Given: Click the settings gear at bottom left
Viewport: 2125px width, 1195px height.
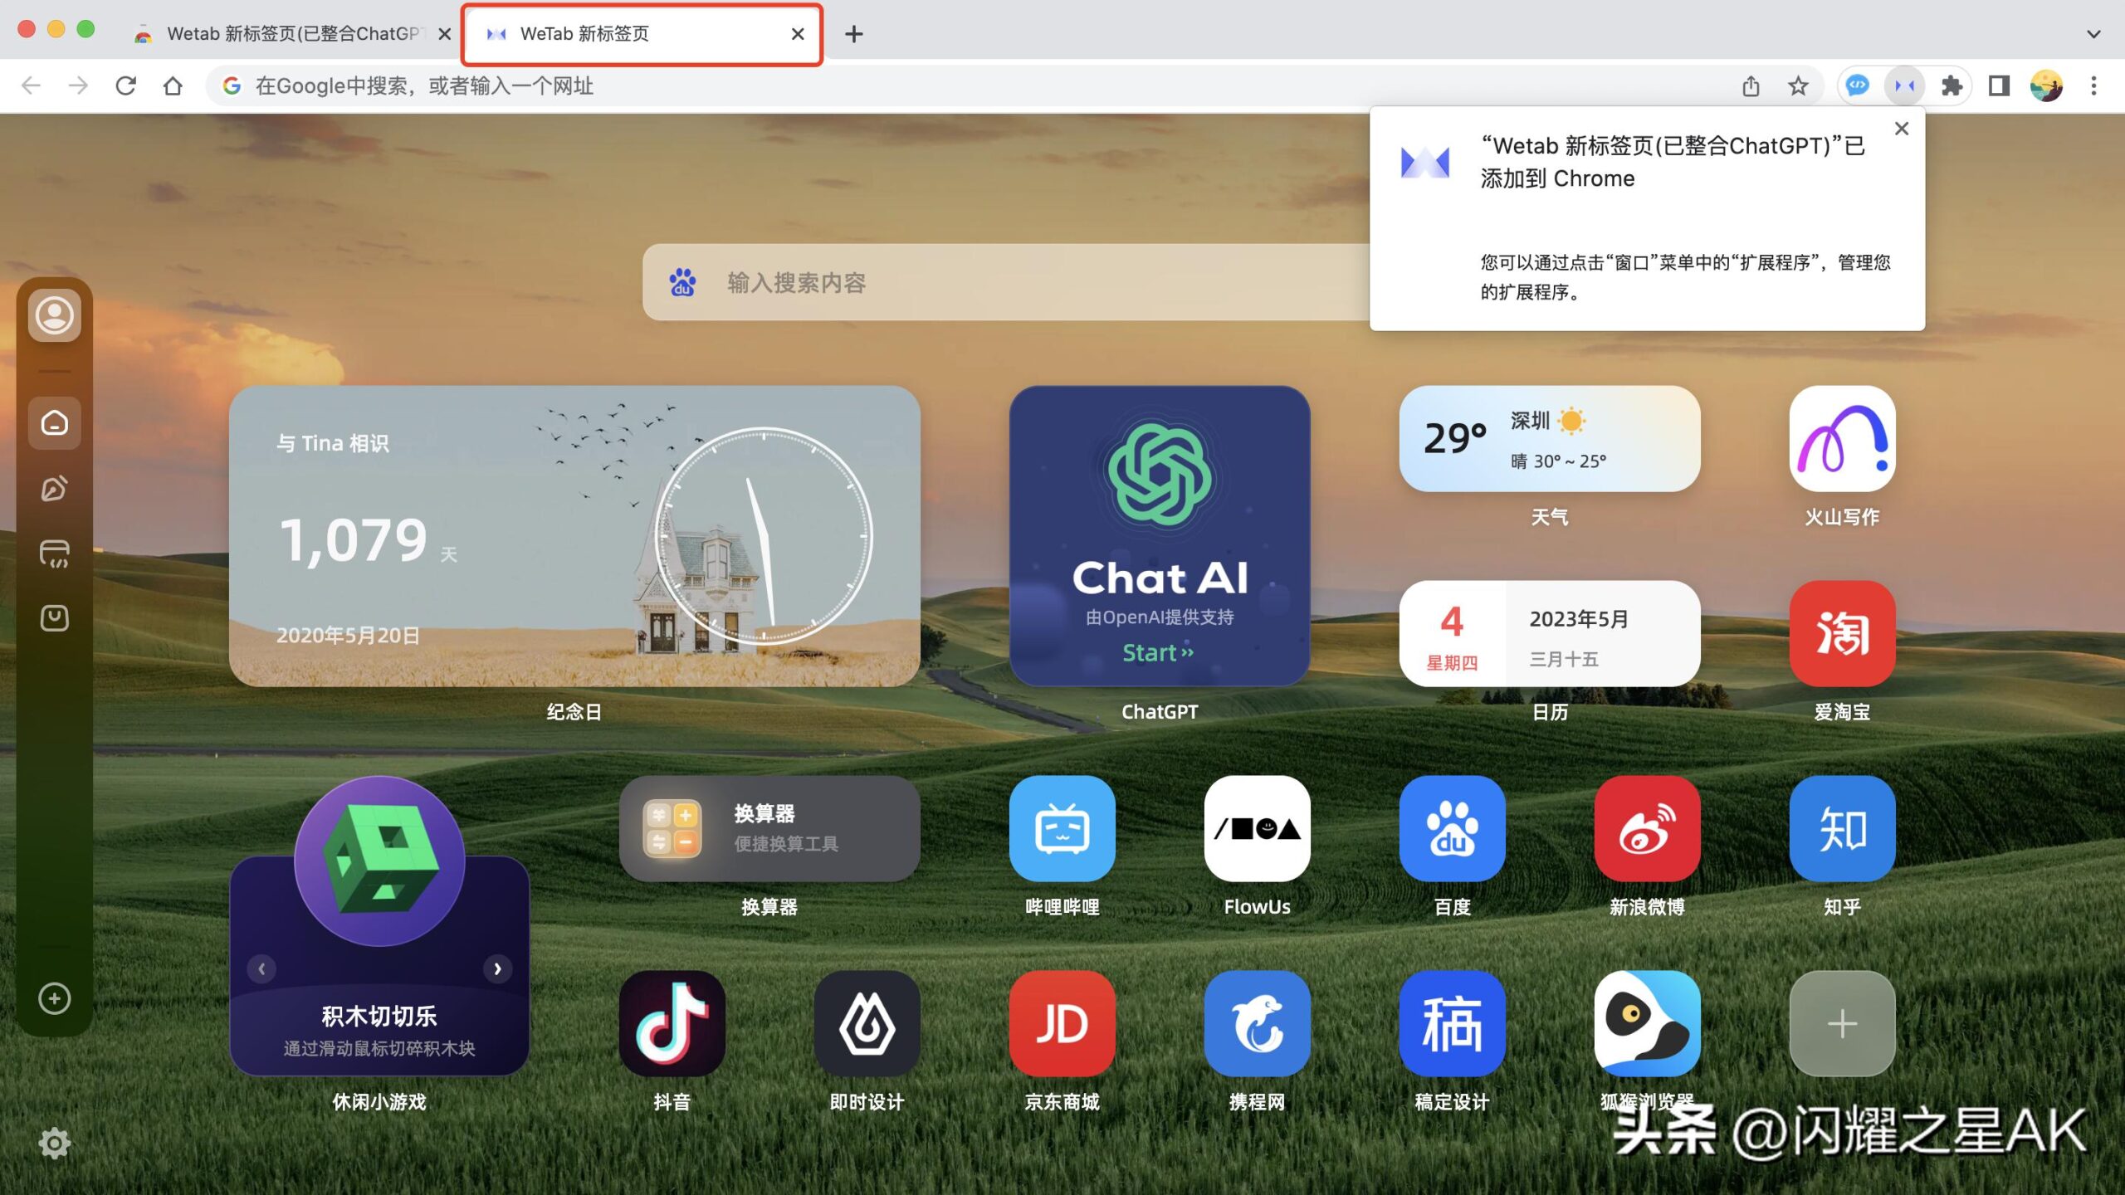Looking at the screenshot, I should [55, 1143].
